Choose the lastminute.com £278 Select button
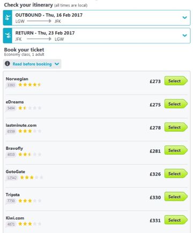 (176, 127)
